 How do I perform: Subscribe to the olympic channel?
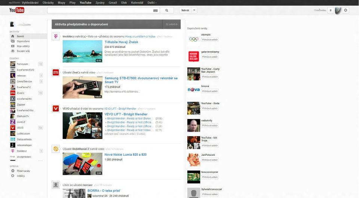pyautogui.click(x=210, y=40)
